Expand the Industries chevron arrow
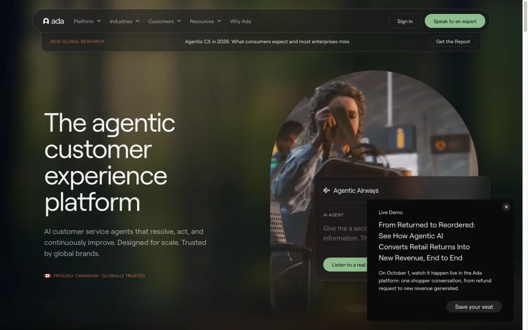This screenshot has width=528, height=330. [138, 21]
